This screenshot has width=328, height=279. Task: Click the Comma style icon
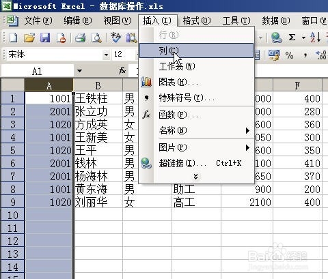click(x=305, y=55)
